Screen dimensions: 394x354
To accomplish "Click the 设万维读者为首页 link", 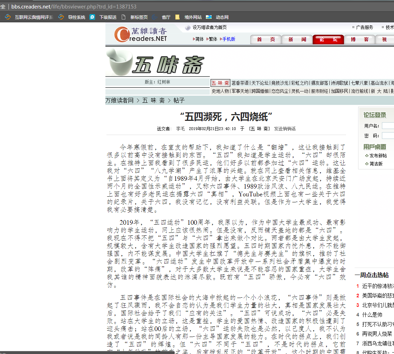I will (209, 27).
